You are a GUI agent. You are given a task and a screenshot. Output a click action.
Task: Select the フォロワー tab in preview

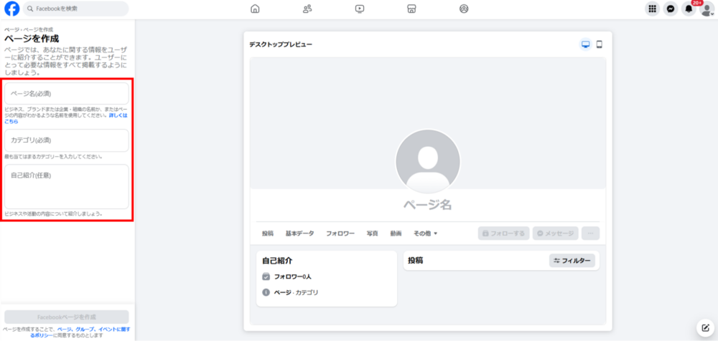(340, 234)
